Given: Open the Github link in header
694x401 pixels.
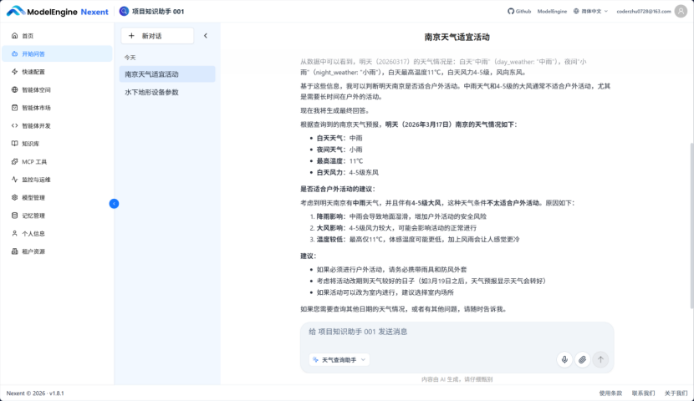Looking at the screenshot, I should pyautogui.click(x=519, y=12).
